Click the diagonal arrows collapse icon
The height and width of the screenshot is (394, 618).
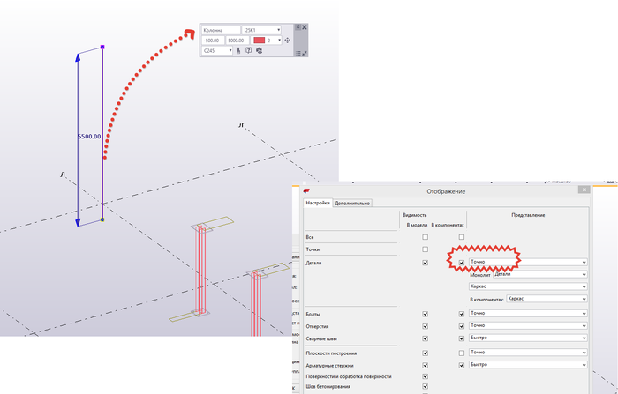(305, 53)
